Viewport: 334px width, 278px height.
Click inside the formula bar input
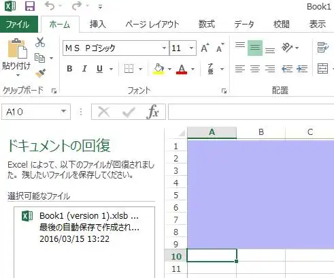pos(251,112)
